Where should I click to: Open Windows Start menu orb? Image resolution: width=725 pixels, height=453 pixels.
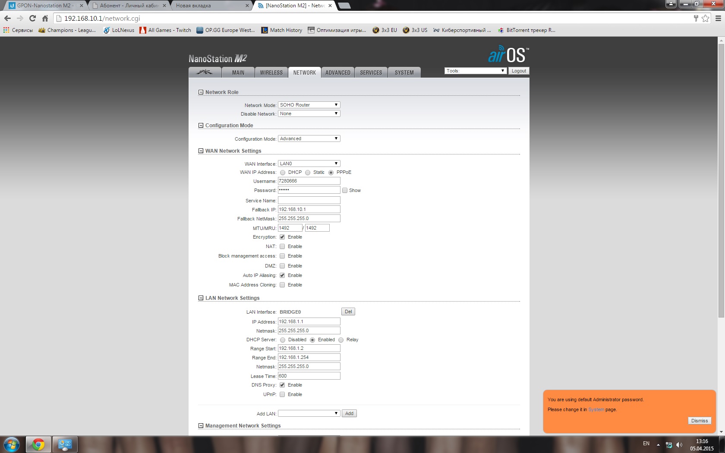click(12, 444)
